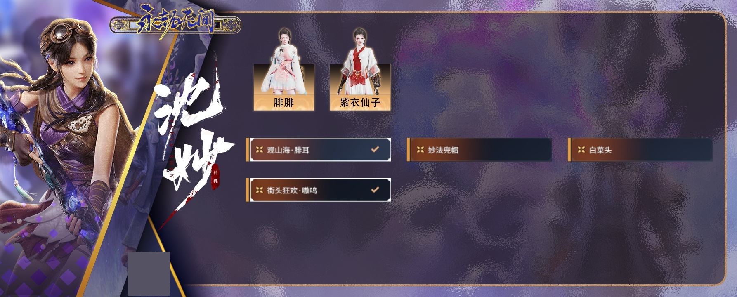The height and width of the screenshot is (297, 737).
Task: Click the gray square placeholder box
Action: coord(149,273)
